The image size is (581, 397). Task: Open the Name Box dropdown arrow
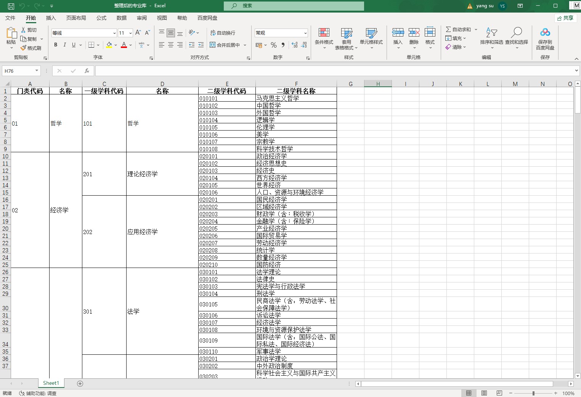click(37, 71)
